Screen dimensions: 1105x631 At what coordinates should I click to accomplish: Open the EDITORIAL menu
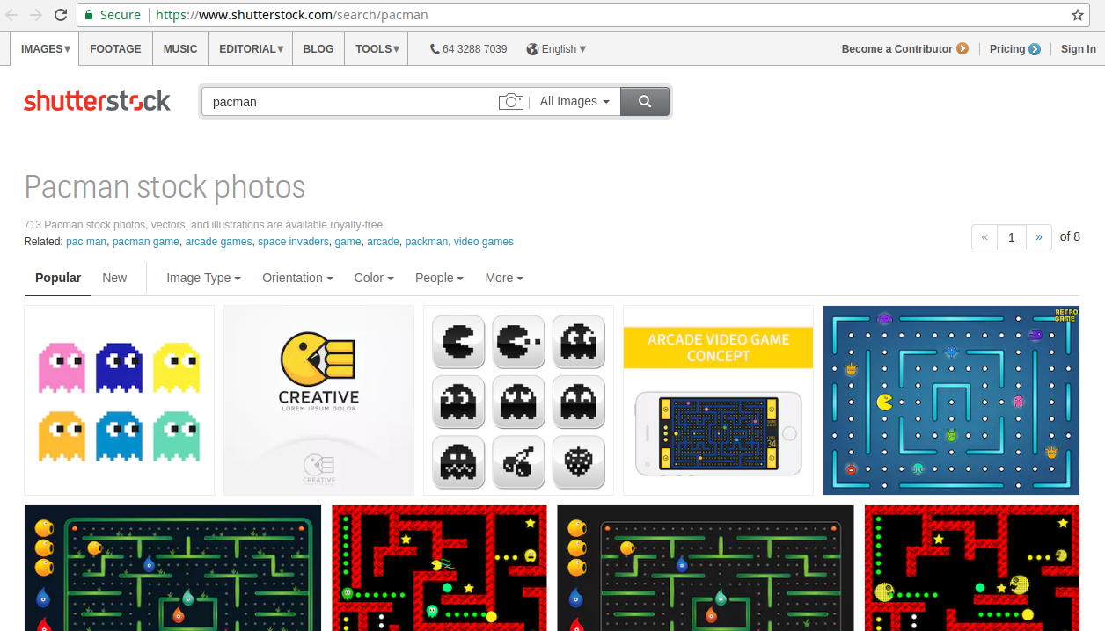tap(252, 49)
